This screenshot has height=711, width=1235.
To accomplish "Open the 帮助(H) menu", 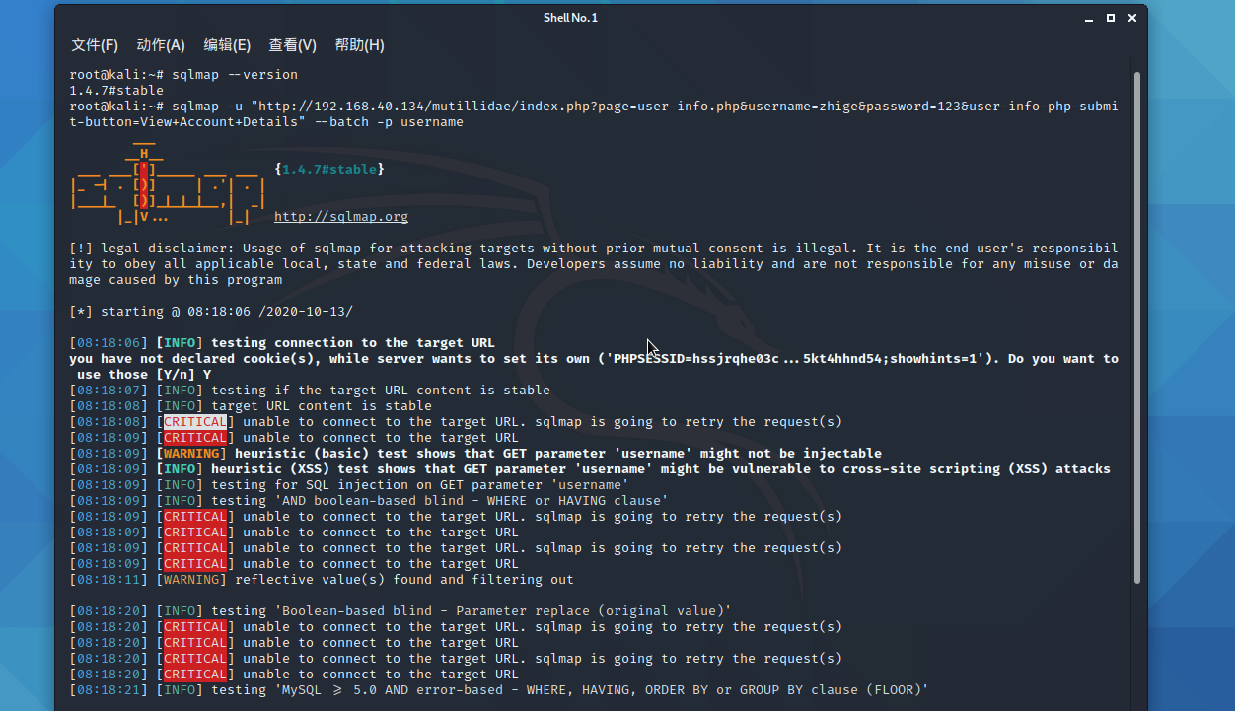I will pos(359,45).
